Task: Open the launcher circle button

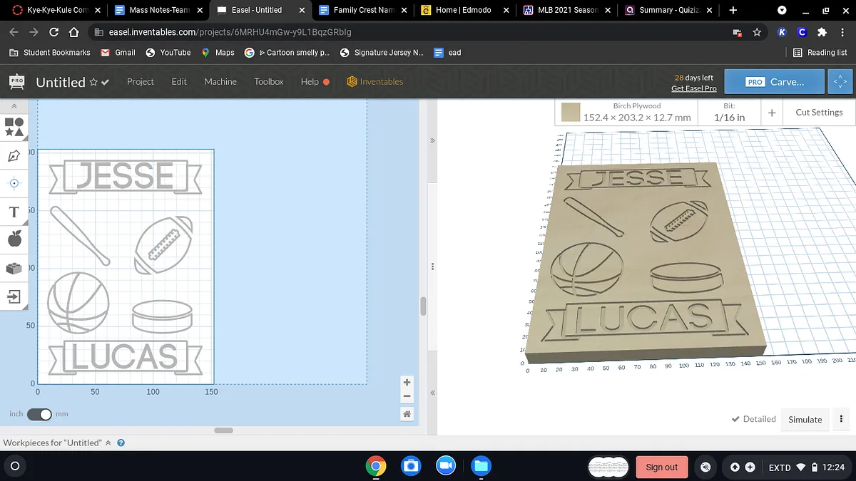Action: tap(14, 466)
